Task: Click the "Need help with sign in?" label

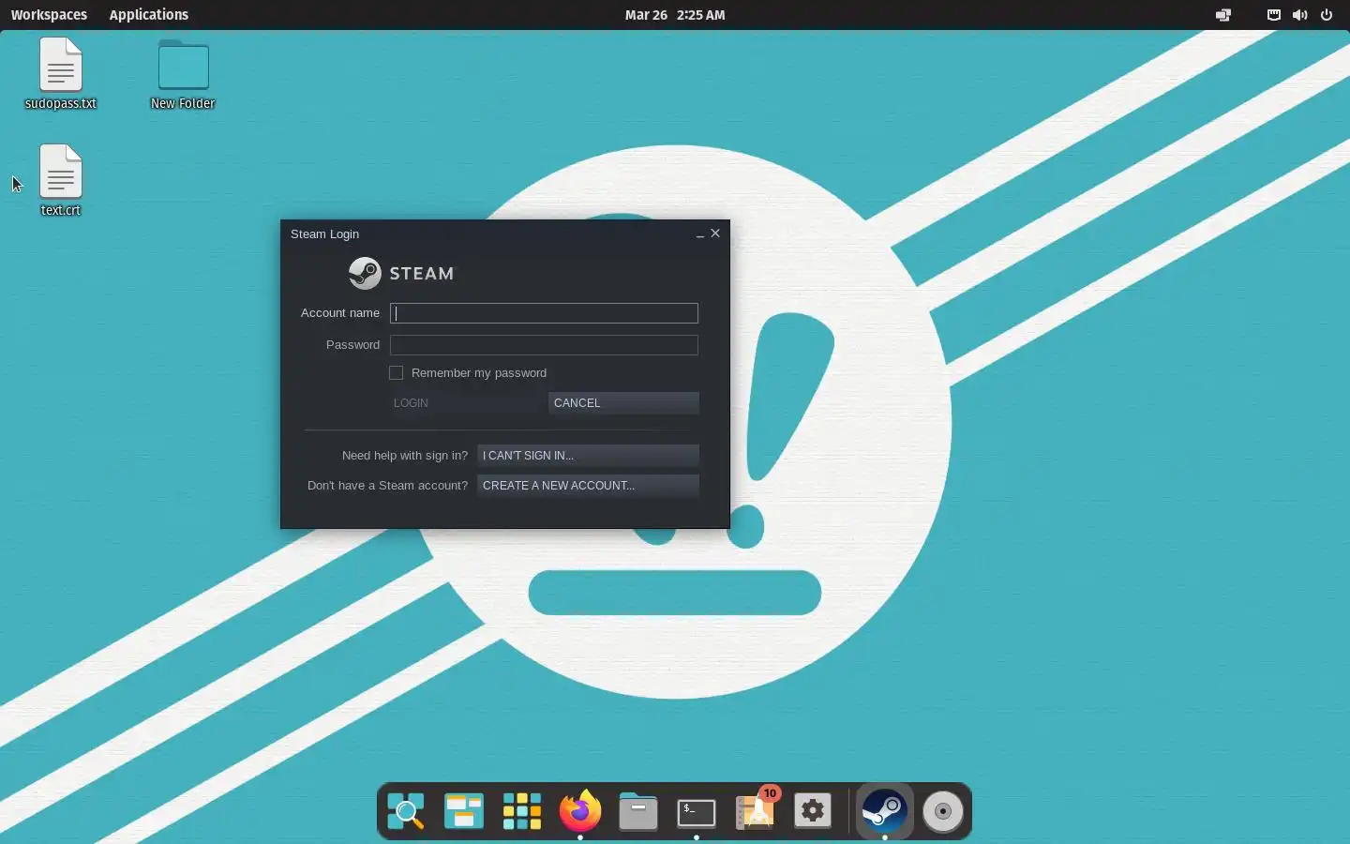Action: point(405,456)
